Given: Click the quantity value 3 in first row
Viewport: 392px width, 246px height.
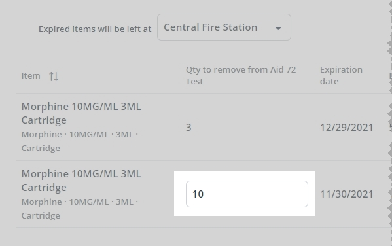Looking at the screenshot, I should pyautogui.click(x=188, y=127).
